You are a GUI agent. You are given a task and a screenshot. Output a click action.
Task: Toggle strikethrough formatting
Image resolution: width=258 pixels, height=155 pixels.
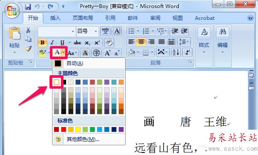point(77,43)
